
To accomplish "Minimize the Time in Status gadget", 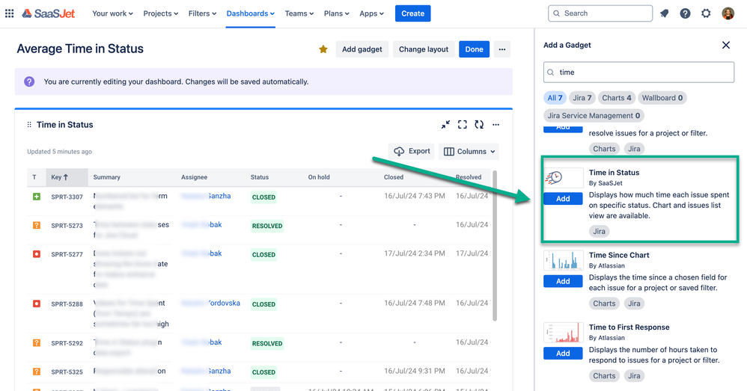I will 445,125.
